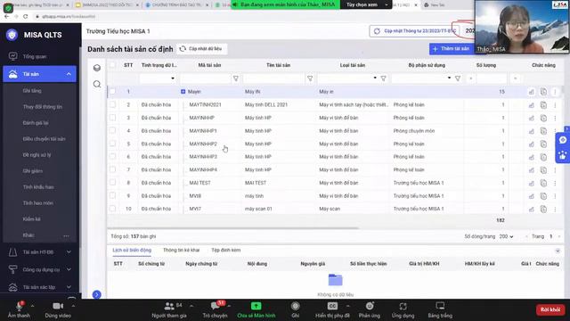Click Chia sẻ Màn hình button
This screenshot has height=321, width=570.
(x=256, y=309)
